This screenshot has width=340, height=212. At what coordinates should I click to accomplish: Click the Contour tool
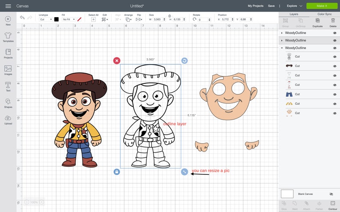(333, 205)
